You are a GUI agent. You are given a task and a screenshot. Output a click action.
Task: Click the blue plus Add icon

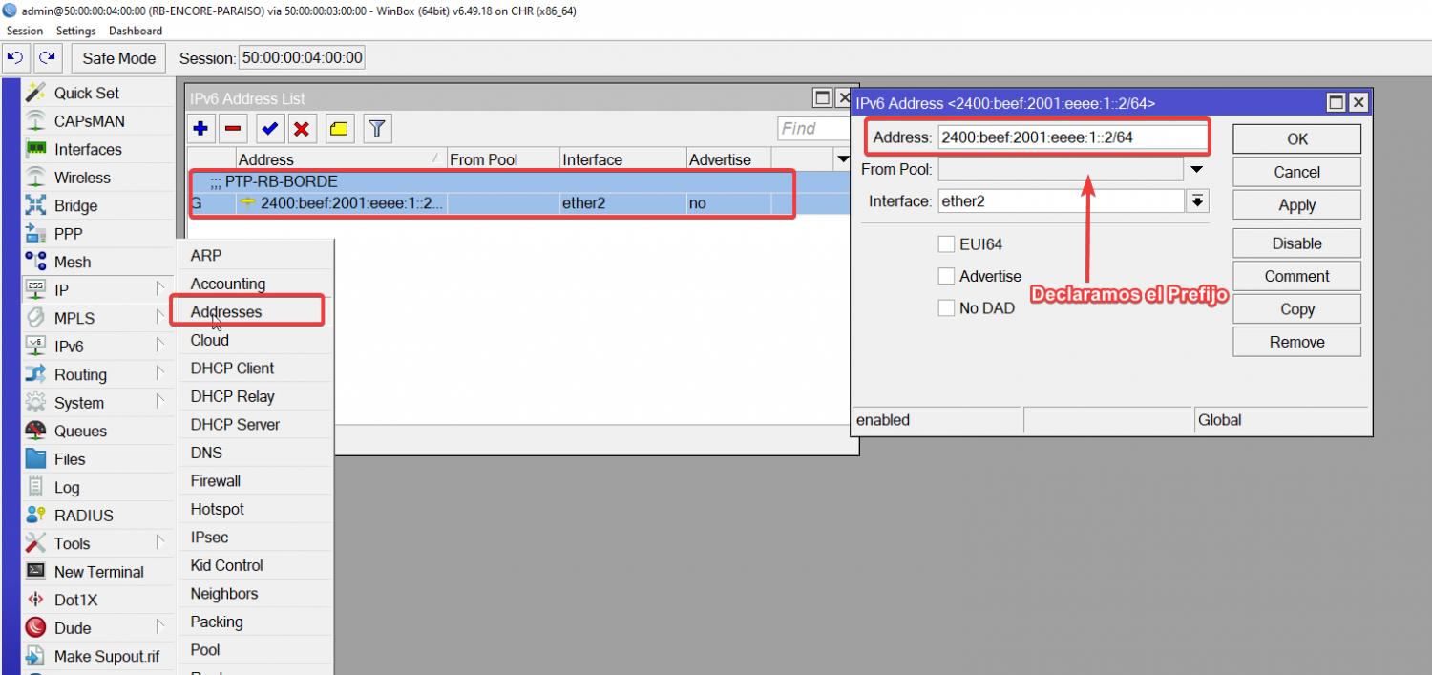[x=200, y=129]
